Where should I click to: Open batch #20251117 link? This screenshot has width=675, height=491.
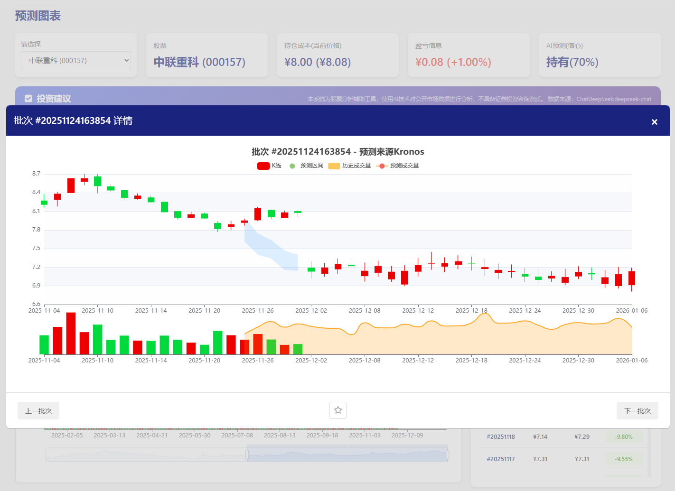(500, 459)
